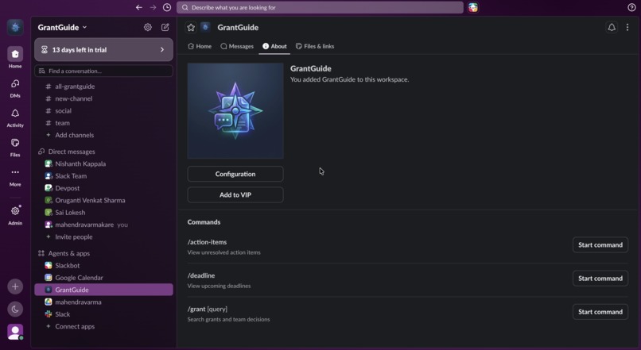Click Add to VIP button
The width and height of the screenshot is (641, 350).
[235, 195]
